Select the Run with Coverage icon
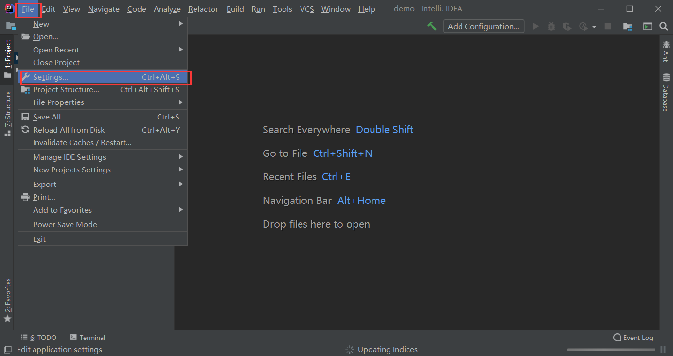Screen dimensions: 673x356 click(567, 26)
